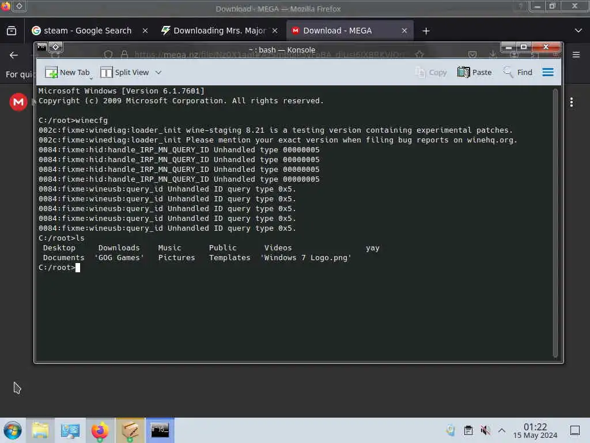Expand the Firefox list all tabs chevron

pos(578,31)
